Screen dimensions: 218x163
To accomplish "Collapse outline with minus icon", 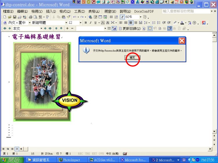I will pyautogui.click(x=72, y=28).
